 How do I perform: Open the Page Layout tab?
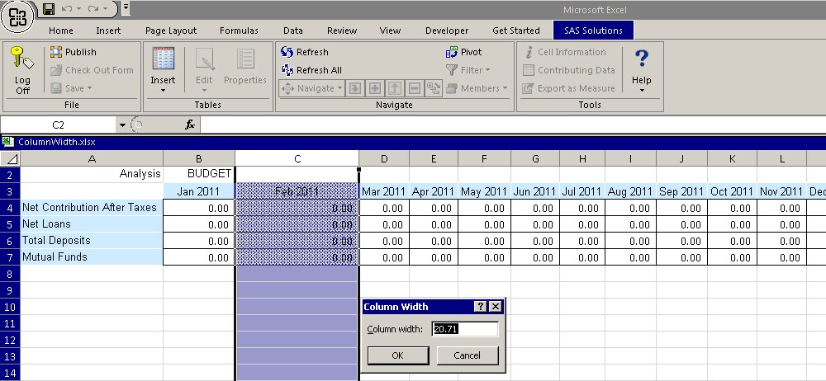click(x=171, y=31)
